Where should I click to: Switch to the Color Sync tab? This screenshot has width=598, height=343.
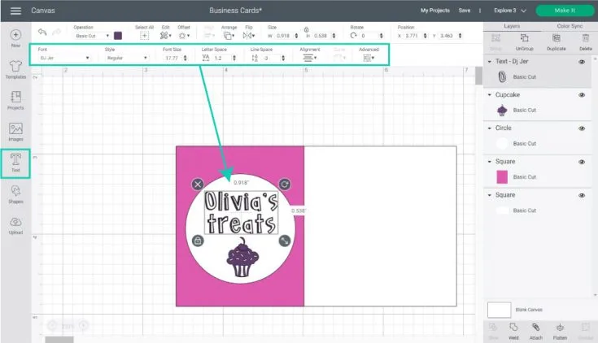pyautogui.click(x=569, y=27)
